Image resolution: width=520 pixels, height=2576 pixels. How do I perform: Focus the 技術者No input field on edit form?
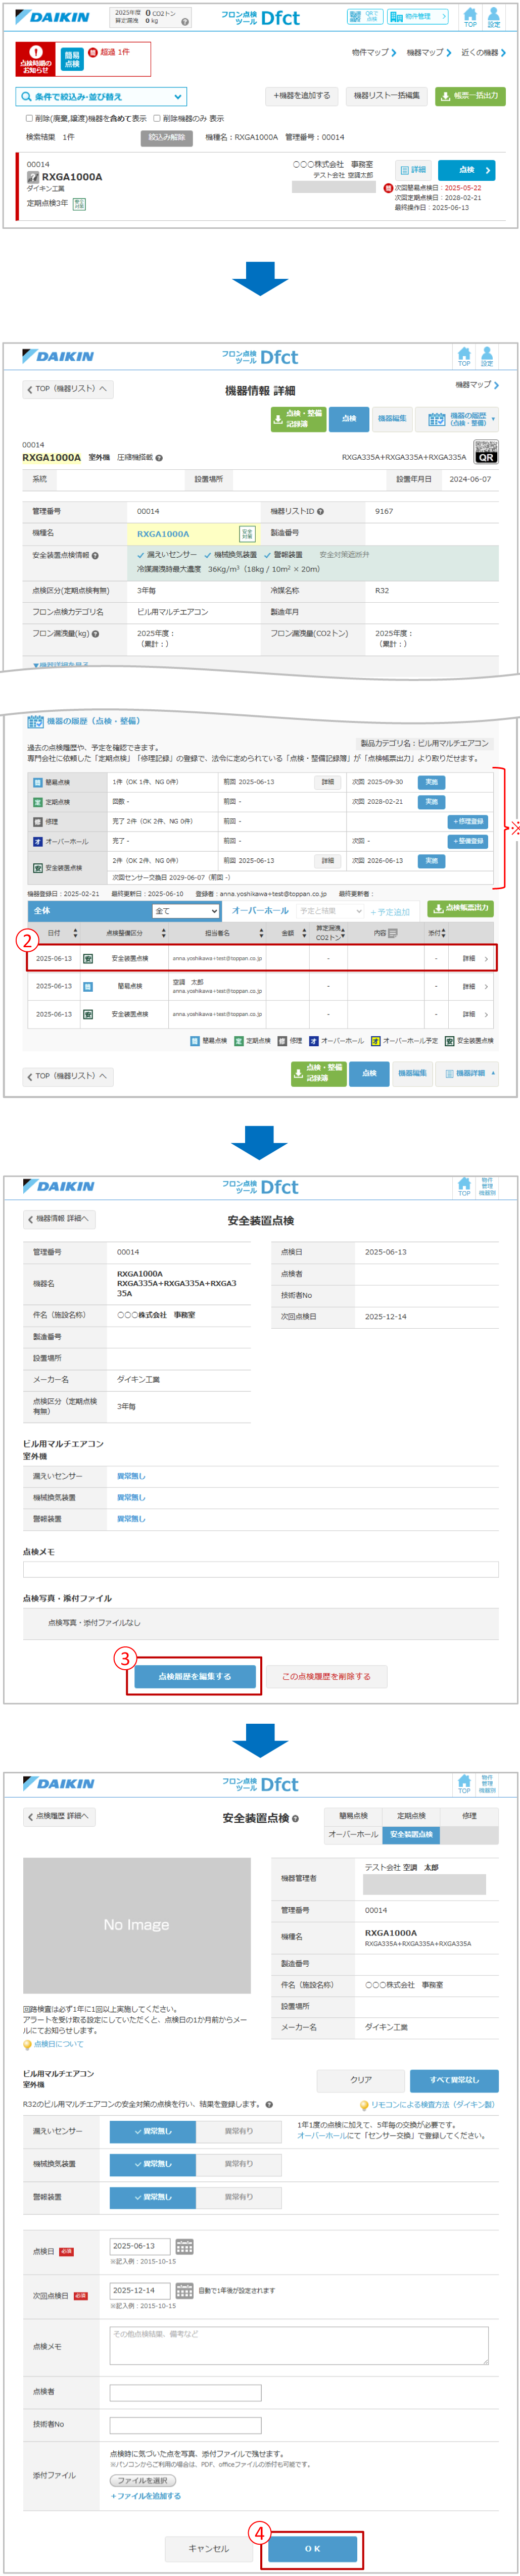[x=185, y=2425]
